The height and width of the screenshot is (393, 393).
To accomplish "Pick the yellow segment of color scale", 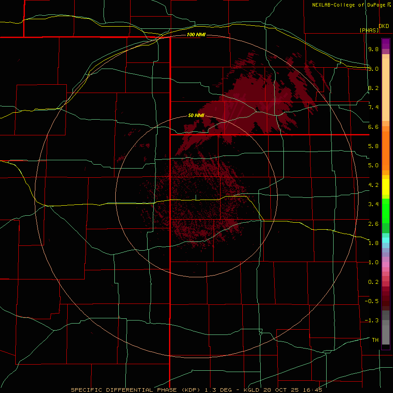I will [x=386, y=187].
